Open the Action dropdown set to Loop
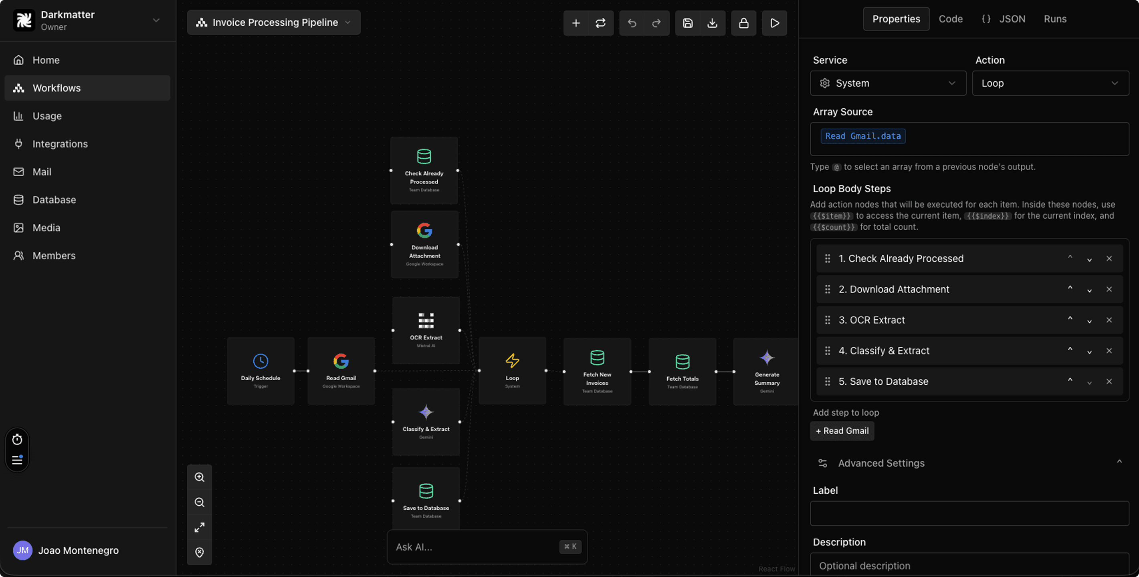The height and width of the screenshot is (577, 1139). 1050,83
